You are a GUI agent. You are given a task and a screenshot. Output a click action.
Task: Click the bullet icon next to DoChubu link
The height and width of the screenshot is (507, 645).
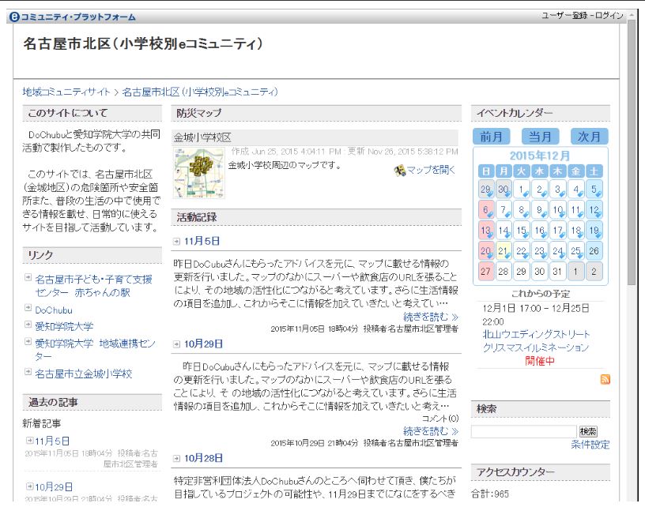(x=28, y=310)
